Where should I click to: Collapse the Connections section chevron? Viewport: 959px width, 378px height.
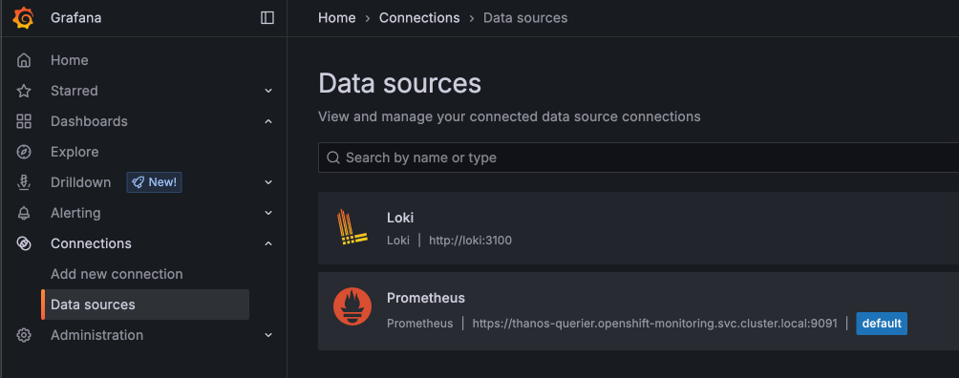coord(267,243)
